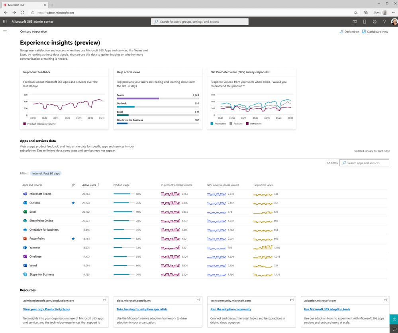Click the Teams help article views bar
398x333 pixels.
click(158, 98)
